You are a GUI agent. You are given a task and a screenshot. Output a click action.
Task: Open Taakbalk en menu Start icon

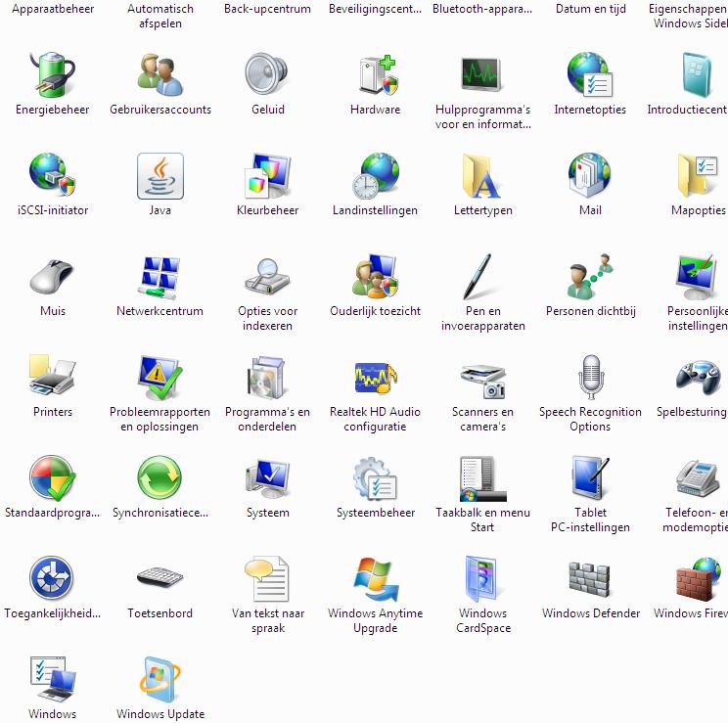482,477
